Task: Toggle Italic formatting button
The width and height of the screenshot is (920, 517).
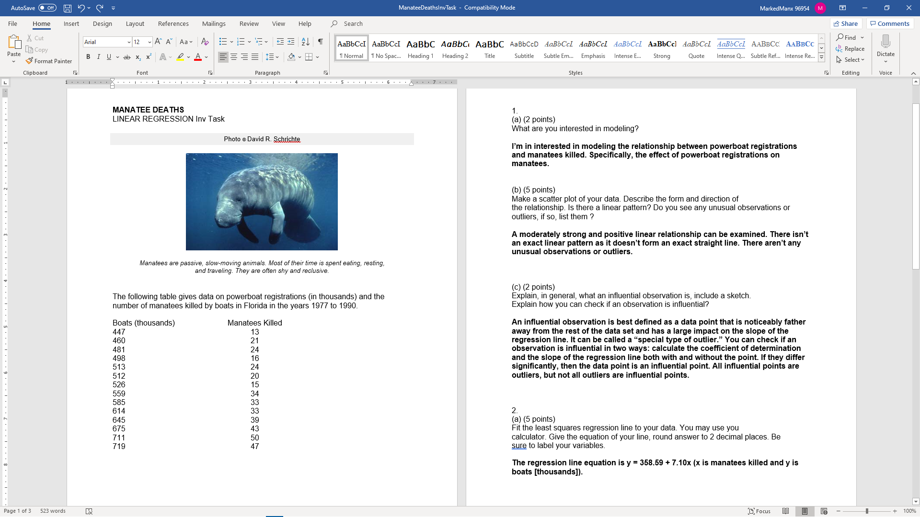Action: [99, 57]
